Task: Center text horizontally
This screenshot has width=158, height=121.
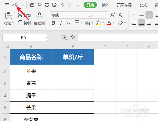Action: pyautogui.click(x=142, y=23)
